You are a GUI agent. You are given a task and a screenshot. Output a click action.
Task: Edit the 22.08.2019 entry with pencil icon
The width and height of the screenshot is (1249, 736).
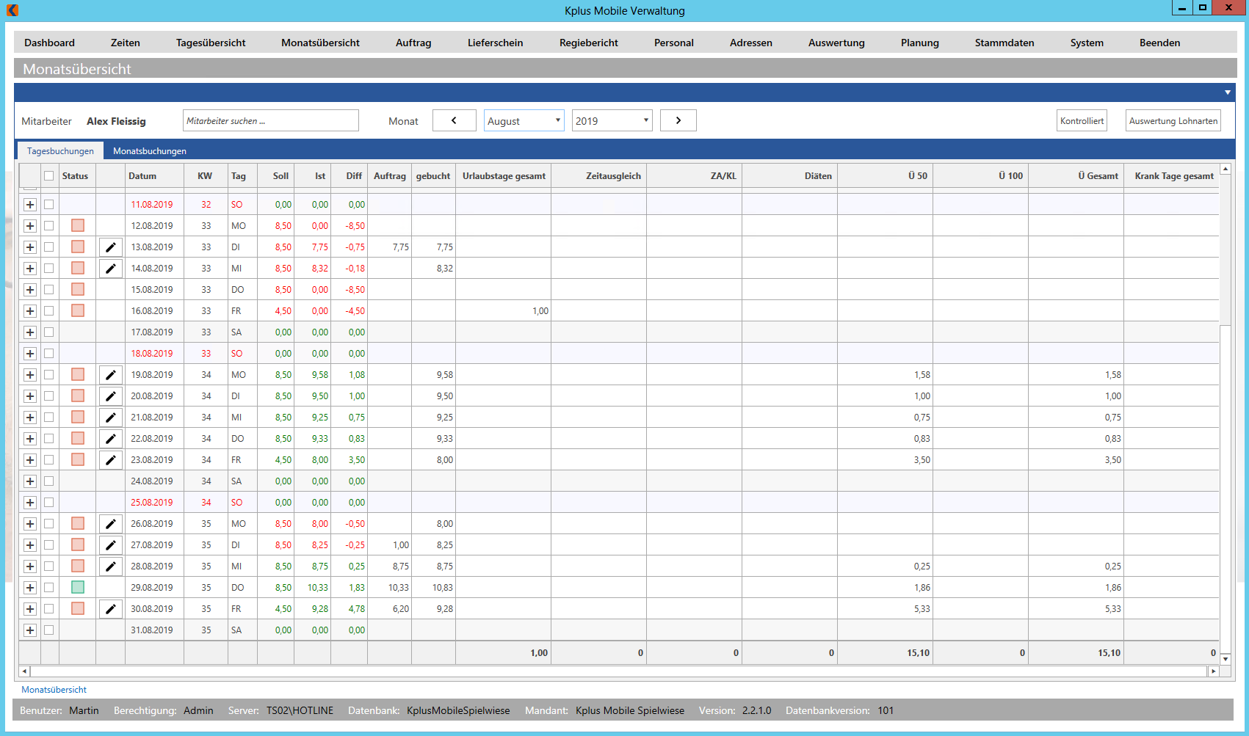pyautogui.click(x=110, y=439)
